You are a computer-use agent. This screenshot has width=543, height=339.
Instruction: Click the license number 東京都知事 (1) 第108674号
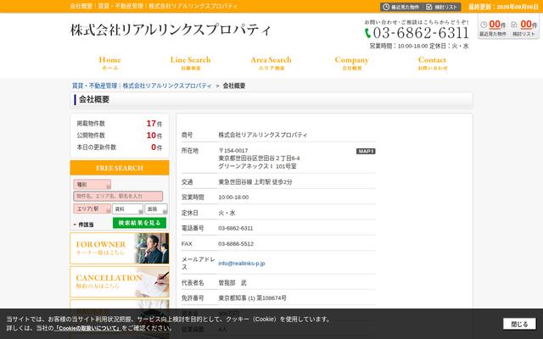(x=252, y=297)
